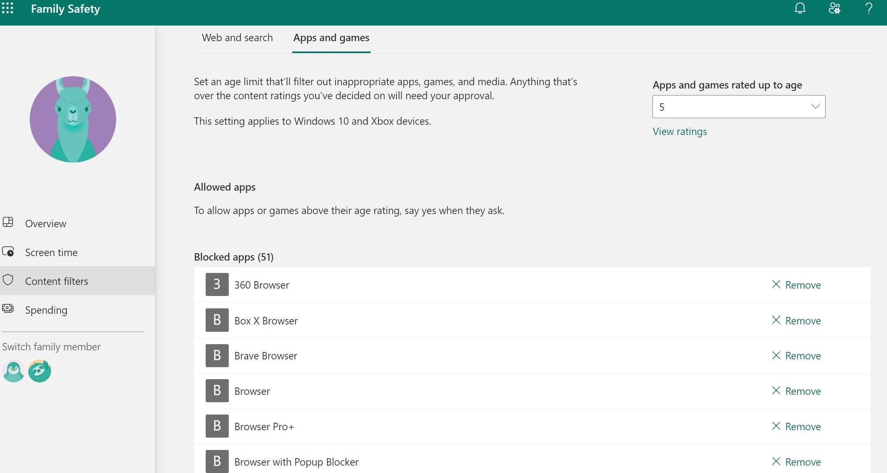Click the 360 Browser tile icon

click(x=217, y=284)
